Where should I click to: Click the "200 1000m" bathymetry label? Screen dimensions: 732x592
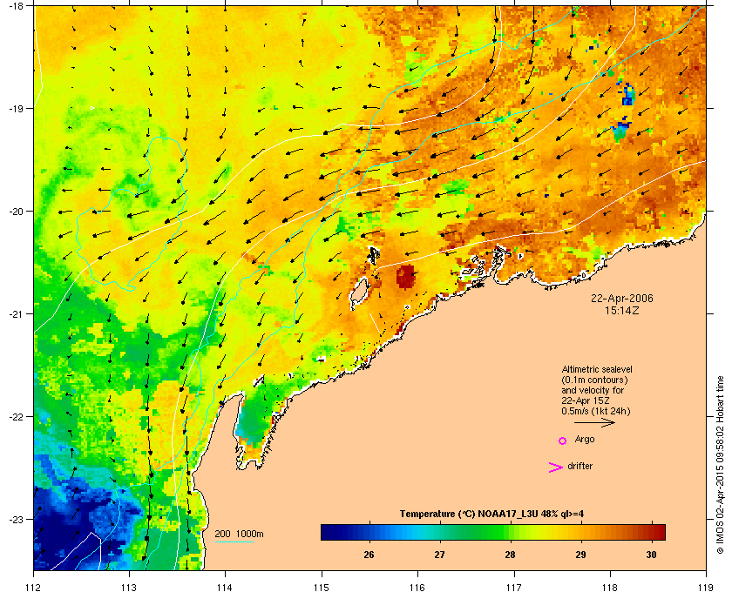click(239, 535)
